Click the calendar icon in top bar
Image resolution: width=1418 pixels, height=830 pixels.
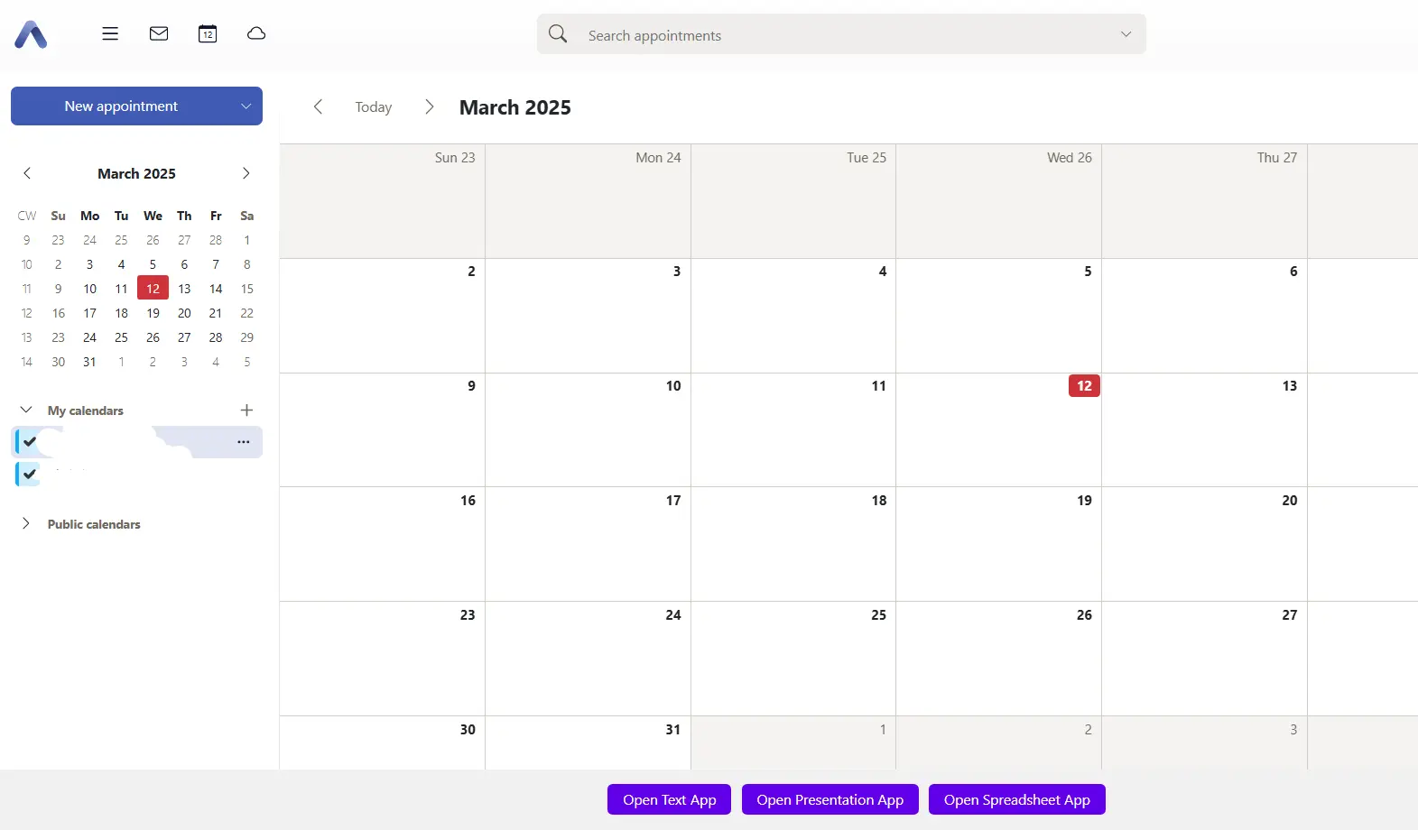pyautogui.click(x=208, y=33)
